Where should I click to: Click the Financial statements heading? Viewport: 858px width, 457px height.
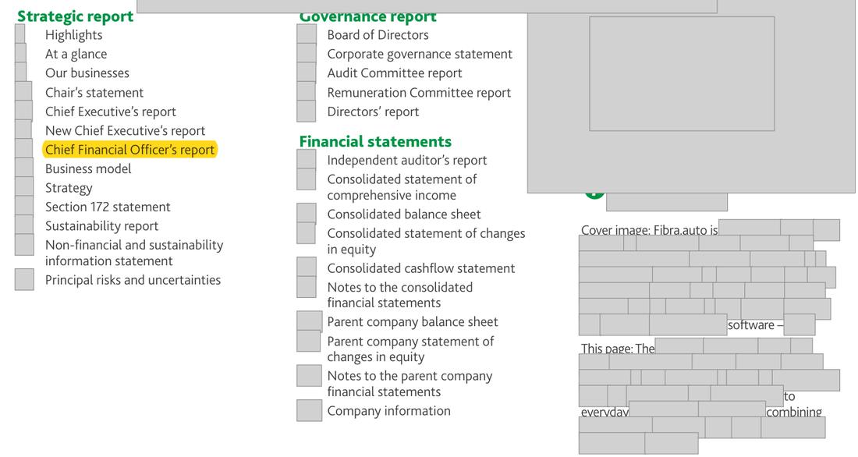pyautogui.click(x=375, y=142)
